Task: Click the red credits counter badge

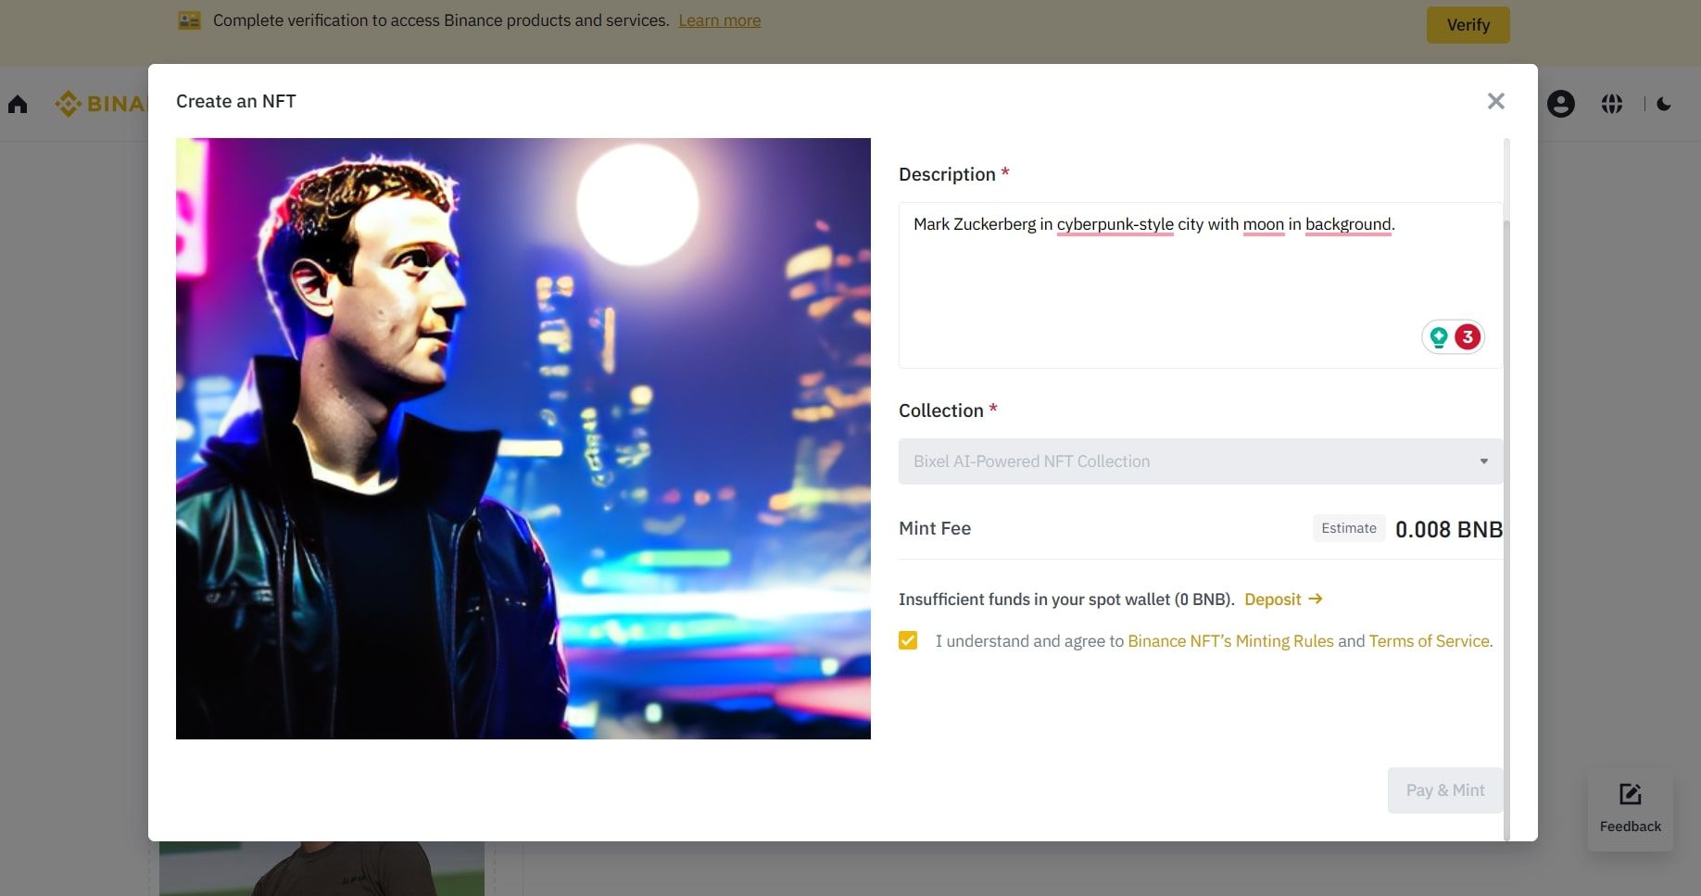Action: pos(1468,337)
